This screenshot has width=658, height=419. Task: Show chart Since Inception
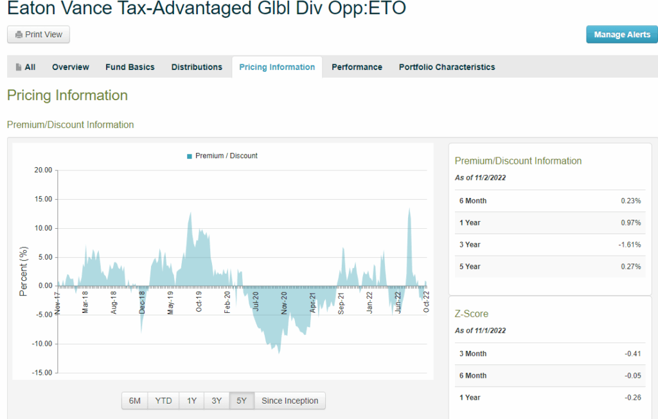pyautogui.click(x=290, y=400)
